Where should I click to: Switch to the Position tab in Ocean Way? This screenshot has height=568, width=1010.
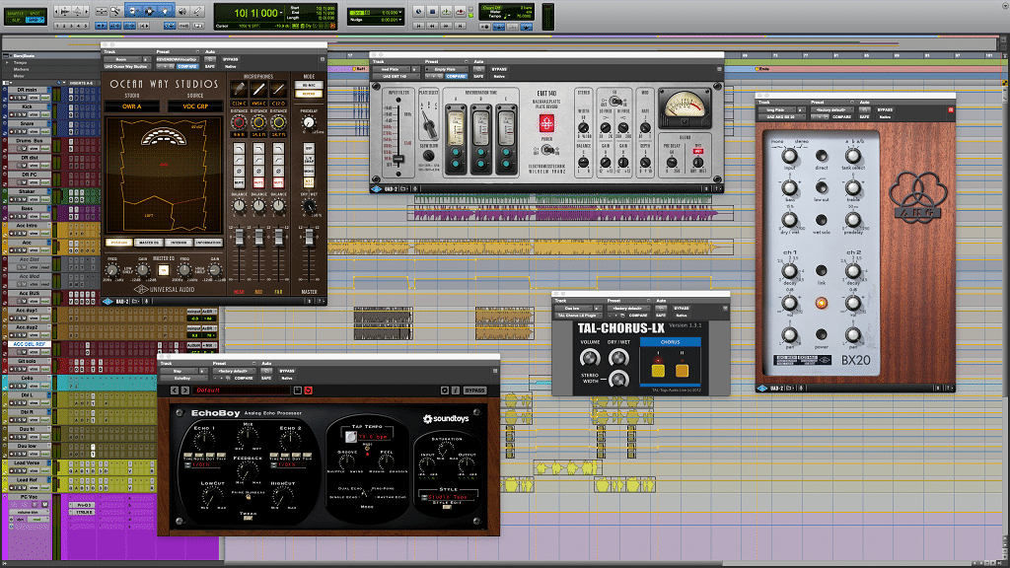pyautogui.click(x=119, y=243)
